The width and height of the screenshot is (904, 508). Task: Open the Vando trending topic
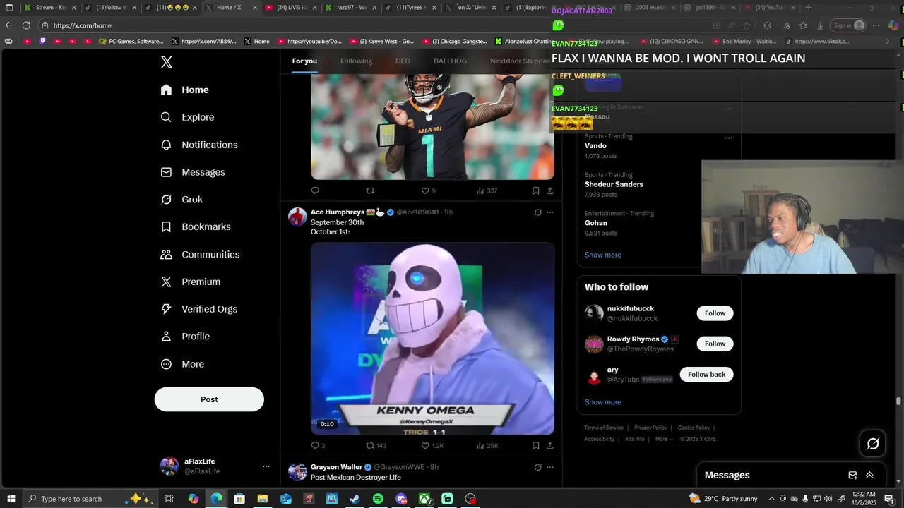(595, 146)
